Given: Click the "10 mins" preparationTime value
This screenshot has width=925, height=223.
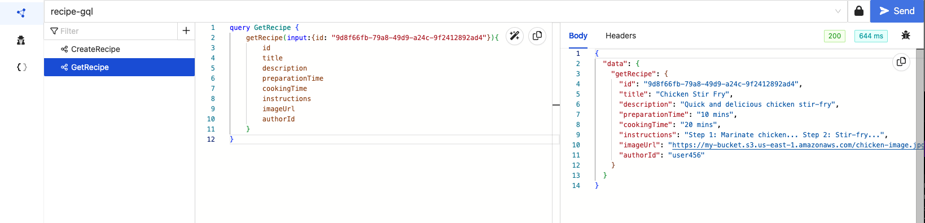Looking at the screenshot, I should click(x=715, y=115).
